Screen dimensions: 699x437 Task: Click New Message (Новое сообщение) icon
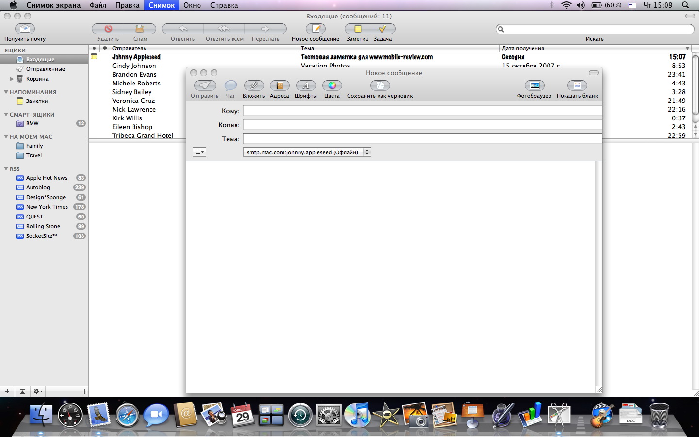coord(316,29)
